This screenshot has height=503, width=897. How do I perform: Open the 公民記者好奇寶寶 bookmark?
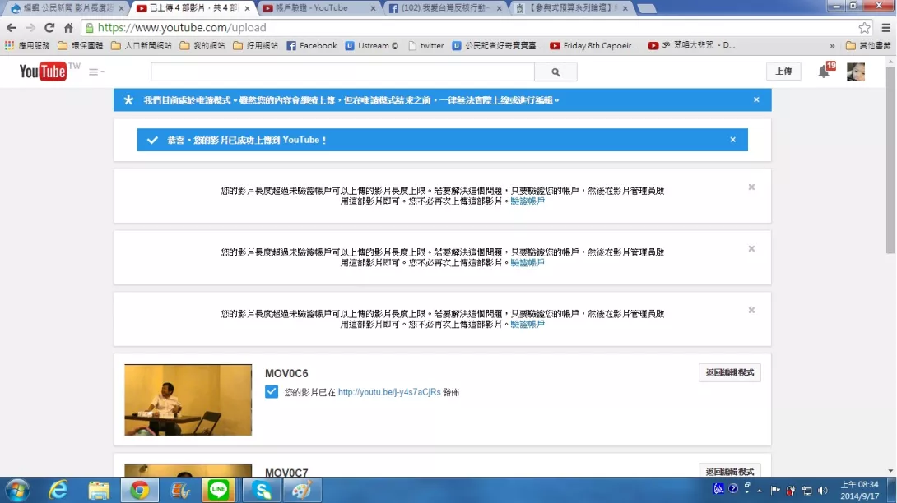point(497,45)
